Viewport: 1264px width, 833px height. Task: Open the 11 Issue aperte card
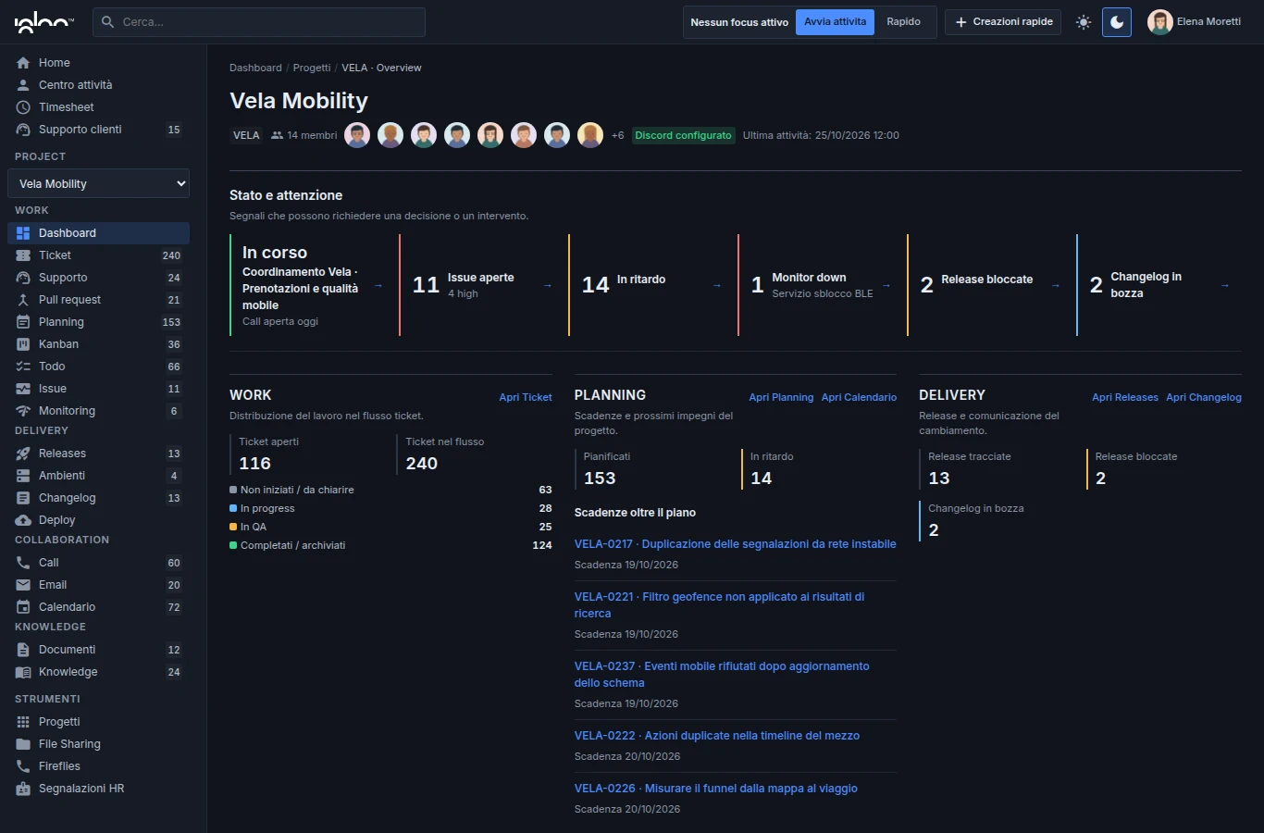483,285
